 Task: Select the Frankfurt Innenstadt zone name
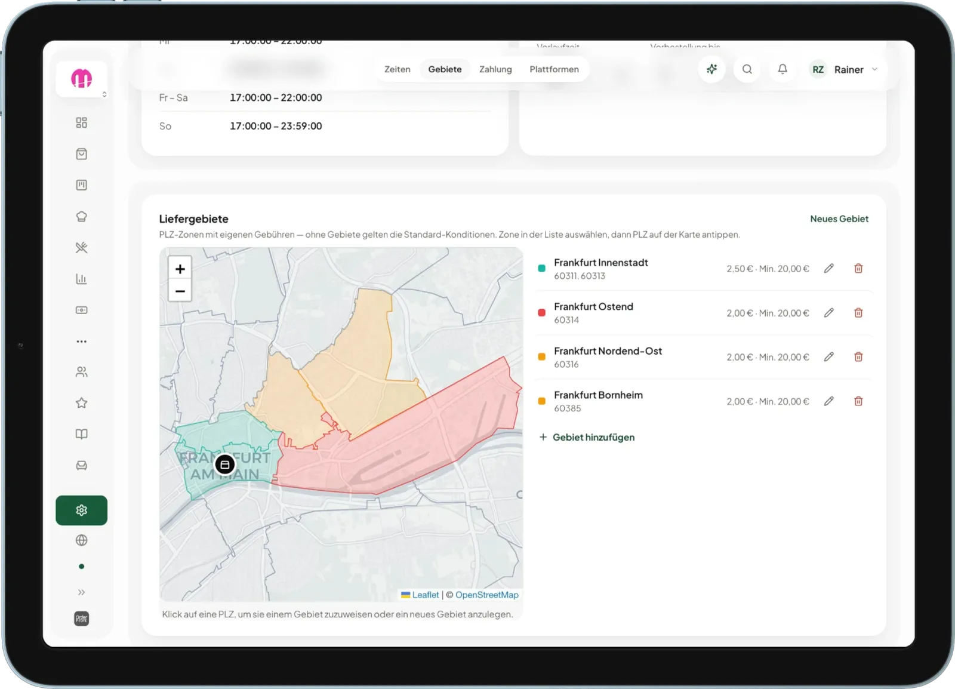click(x=601, y=263)
